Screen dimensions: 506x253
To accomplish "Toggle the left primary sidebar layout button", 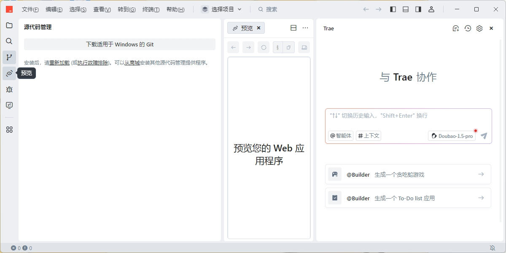I will 393,9.
